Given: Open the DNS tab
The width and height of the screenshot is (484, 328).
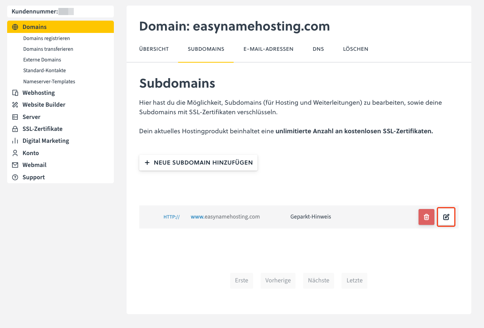Looking at the screenshot, I should pos(318,49).
